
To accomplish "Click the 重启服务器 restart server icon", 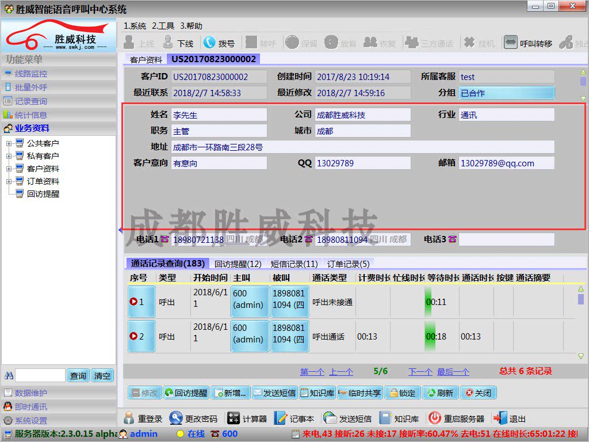I will [x=435, y=418].
